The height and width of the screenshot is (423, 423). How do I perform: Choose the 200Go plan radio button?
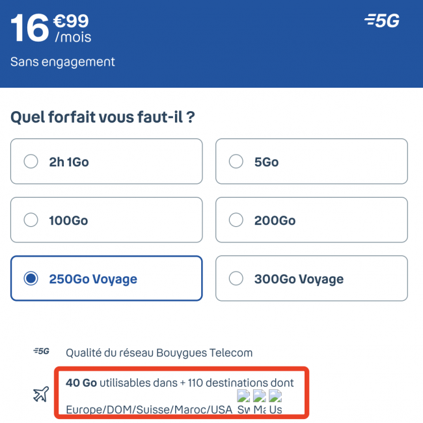pos(236,220)
